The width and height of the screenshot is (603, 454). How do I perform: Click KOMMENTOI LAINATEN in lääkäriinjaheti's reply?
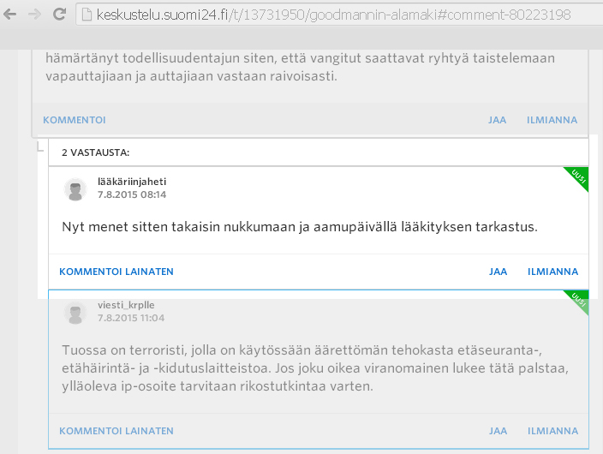coord(116,272)
